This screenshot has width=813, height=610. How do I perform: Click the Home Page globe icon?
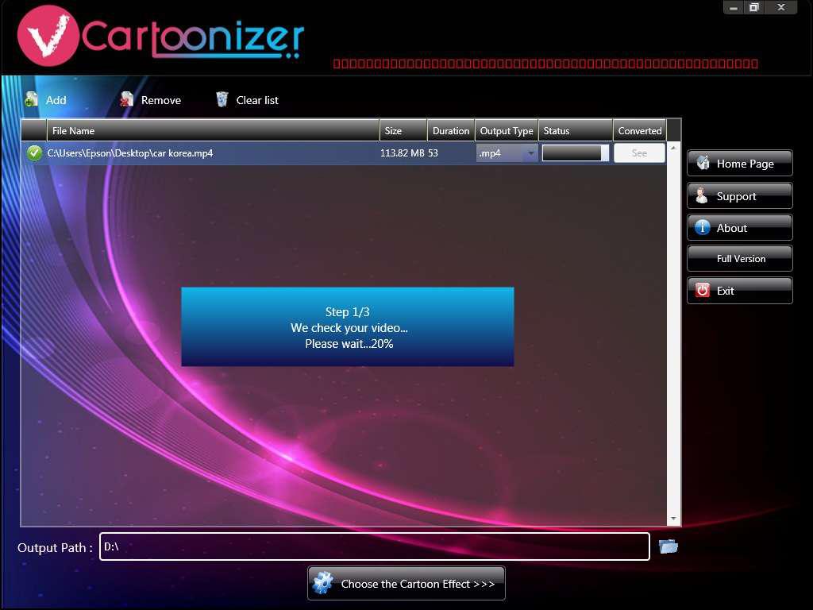[702, 163]
